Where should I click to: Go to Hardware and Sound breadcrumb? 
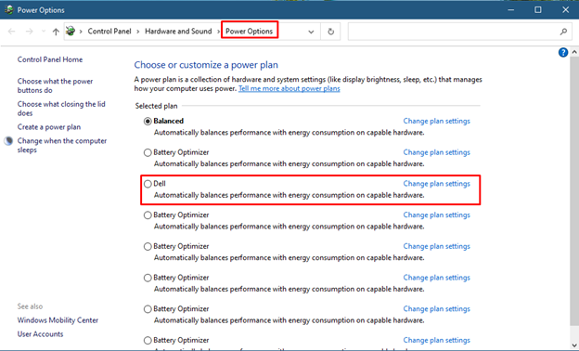pyautogui.click(x=178, y=32)
